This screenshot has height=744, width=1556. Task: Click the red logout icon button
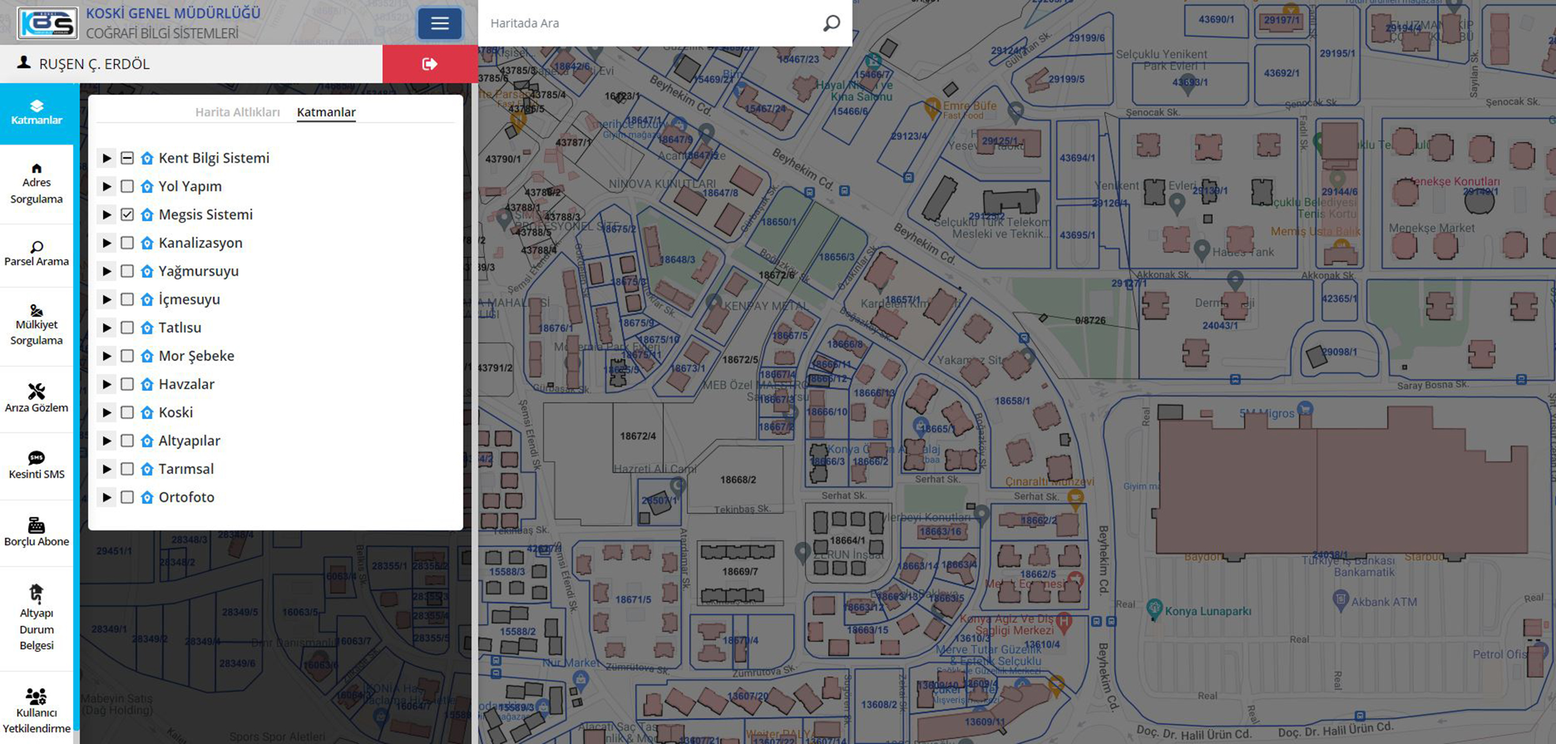pos(429,64)
